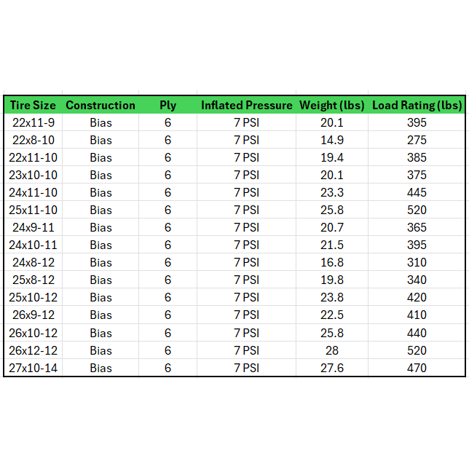Select the Inflated Pressure header cell
The image size is (469, 469).
coord(246,105)
